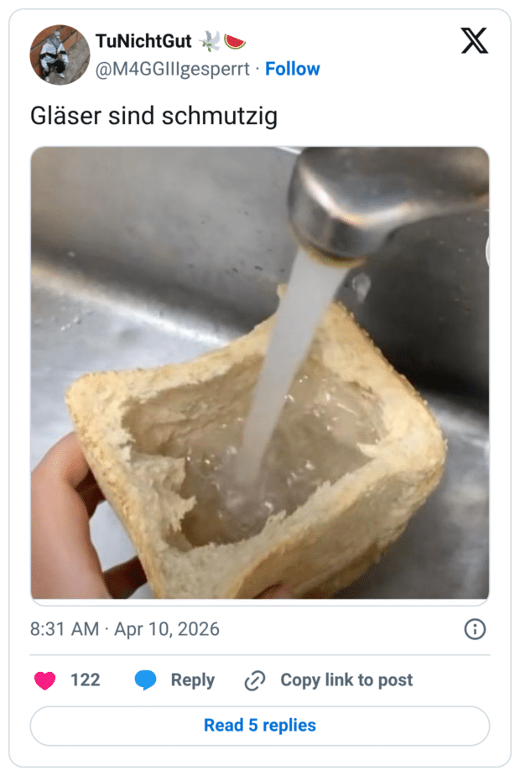Follow the @M4GGIIlgesperrt account
Viewport: 520px width, 776px height.
[292, 69]
